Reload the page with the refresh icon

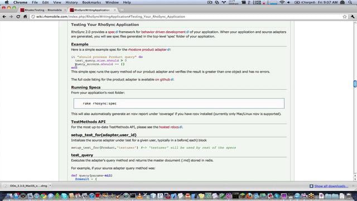(x=18, y=17)
